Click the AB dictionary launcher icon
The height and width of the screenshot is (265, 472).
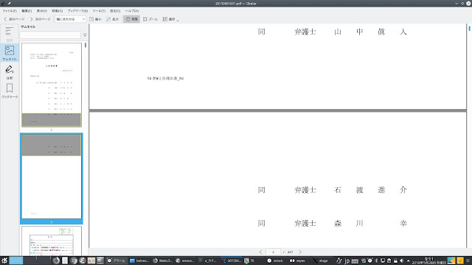point(91,261)
